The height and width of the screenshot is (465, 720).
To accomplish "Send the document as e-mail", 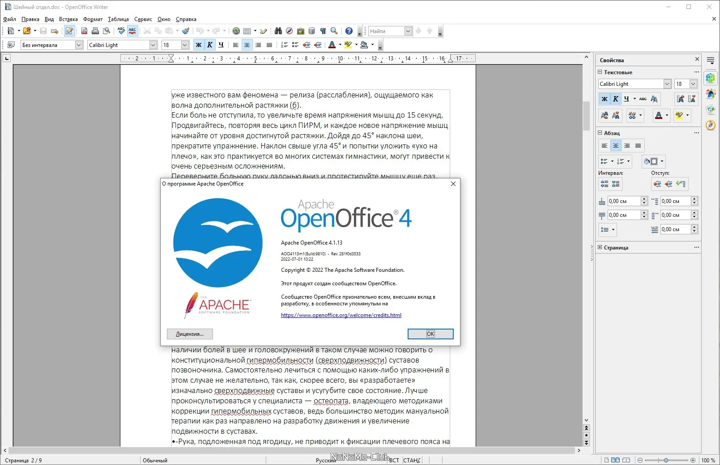I will coord(55,31).
